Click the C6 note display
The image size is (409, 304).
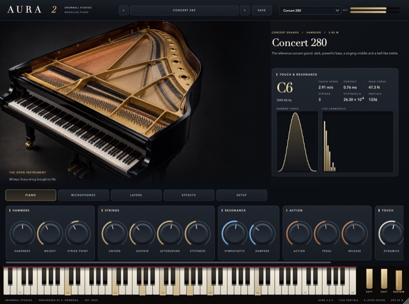point(285,88)
